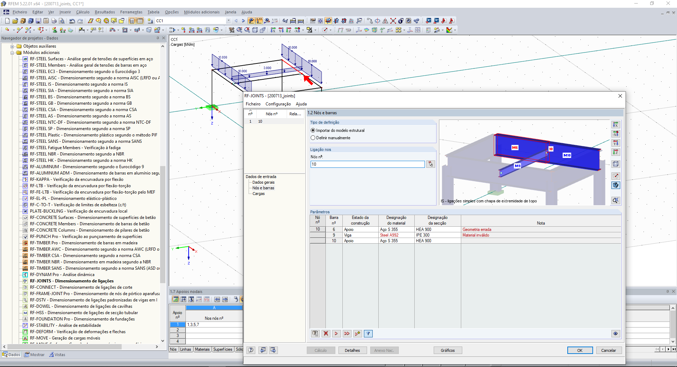Screen dimensions: 677x367
Task: Open the Módulos adicionais menu
Action: click(x=202, y=12)
